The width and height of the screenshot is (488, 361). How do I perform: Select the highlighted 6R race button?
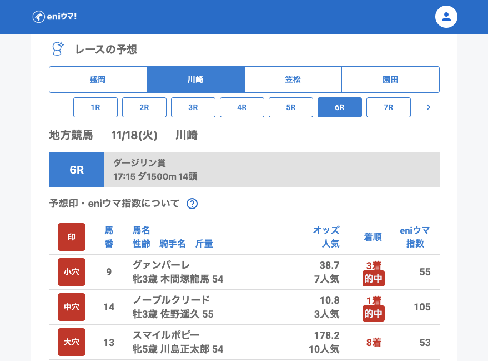pos(340,107)
